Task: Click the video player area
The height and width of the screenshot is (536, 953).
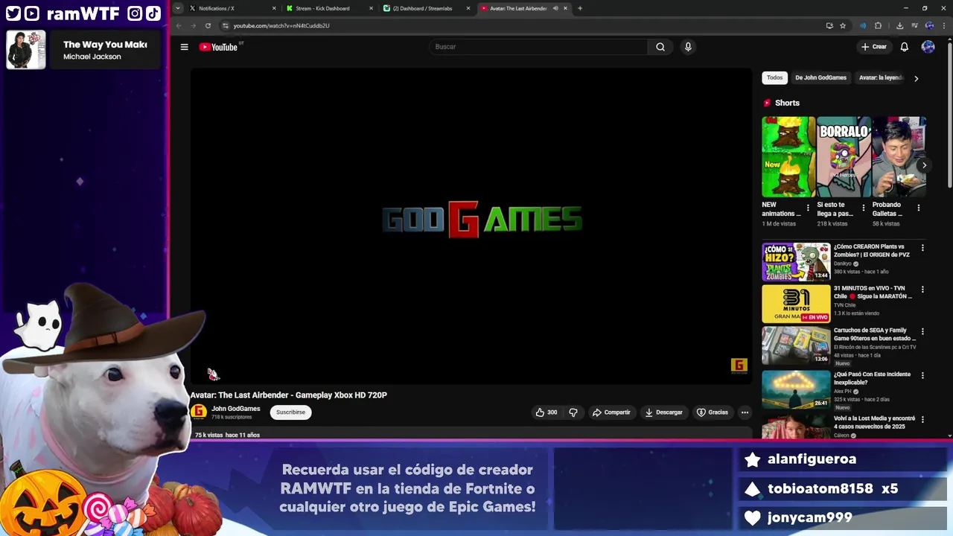Action: 471,226
